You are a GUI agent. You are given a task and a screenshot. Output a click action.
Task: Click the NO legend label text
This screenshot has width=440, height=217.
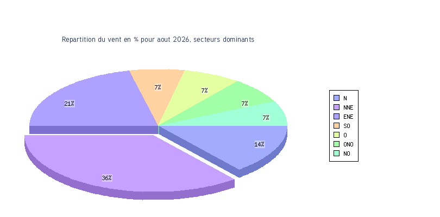click(347, 154)
